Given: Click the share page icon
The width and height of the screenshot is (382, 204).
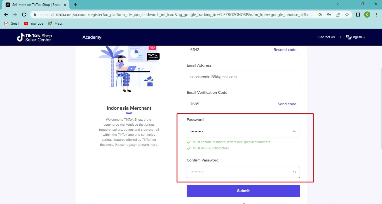Looking at the screenshot, I should 338,15.
